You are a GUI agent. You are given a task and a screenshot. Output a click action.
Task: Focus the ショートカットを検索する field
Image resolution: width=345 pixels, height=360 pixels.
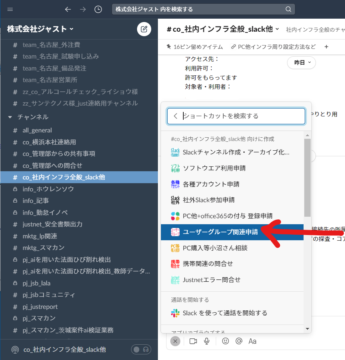click(236, 116)
